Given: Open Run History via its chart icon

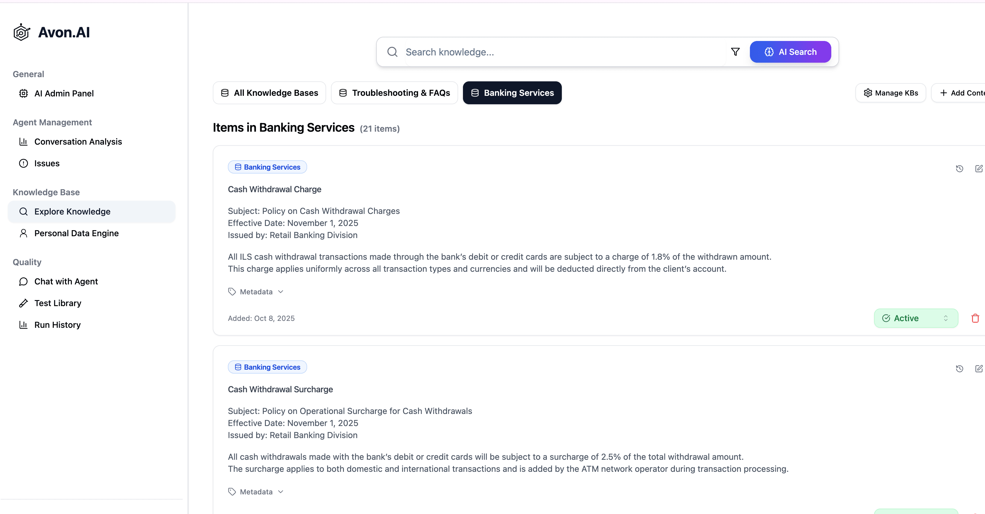Looking at the screenshot, I should click(x=23, y=325).
